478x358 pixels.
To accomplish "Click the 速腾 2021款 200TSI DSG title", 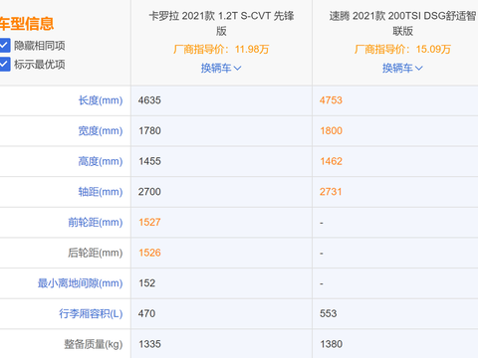I will pos(402,23).
